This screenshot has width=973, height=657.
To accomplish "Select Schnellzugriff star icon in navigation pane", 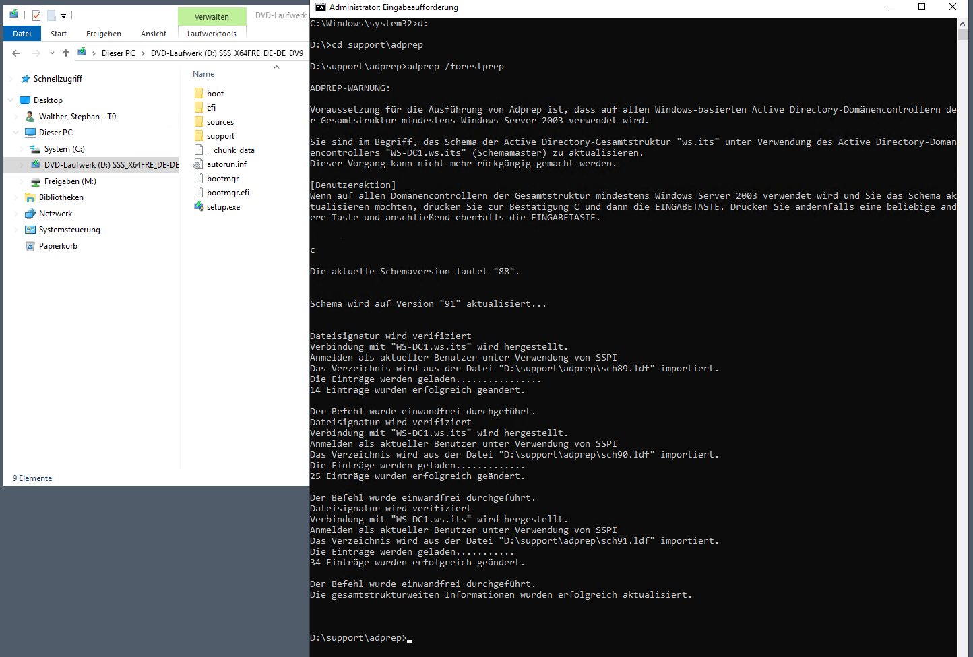I will tap(26, 79).
